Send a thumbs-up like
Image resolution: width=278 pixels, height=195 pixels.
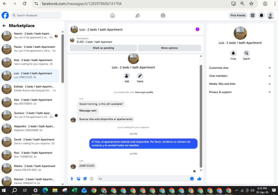pos(199,179)
